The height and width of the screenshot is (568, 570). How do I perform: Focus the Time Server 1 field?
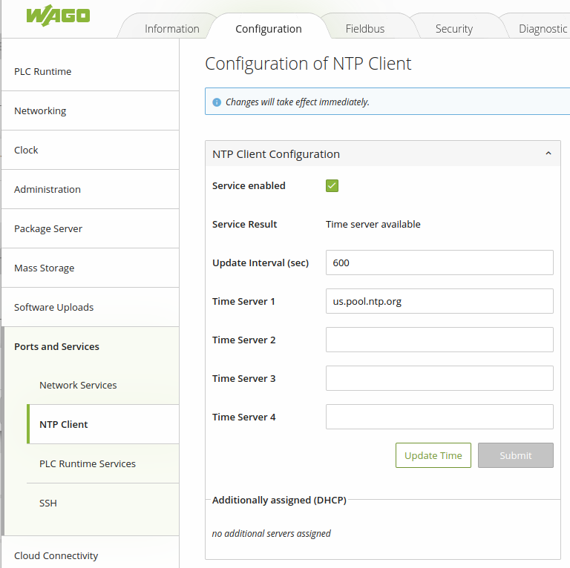click(439, 301)
